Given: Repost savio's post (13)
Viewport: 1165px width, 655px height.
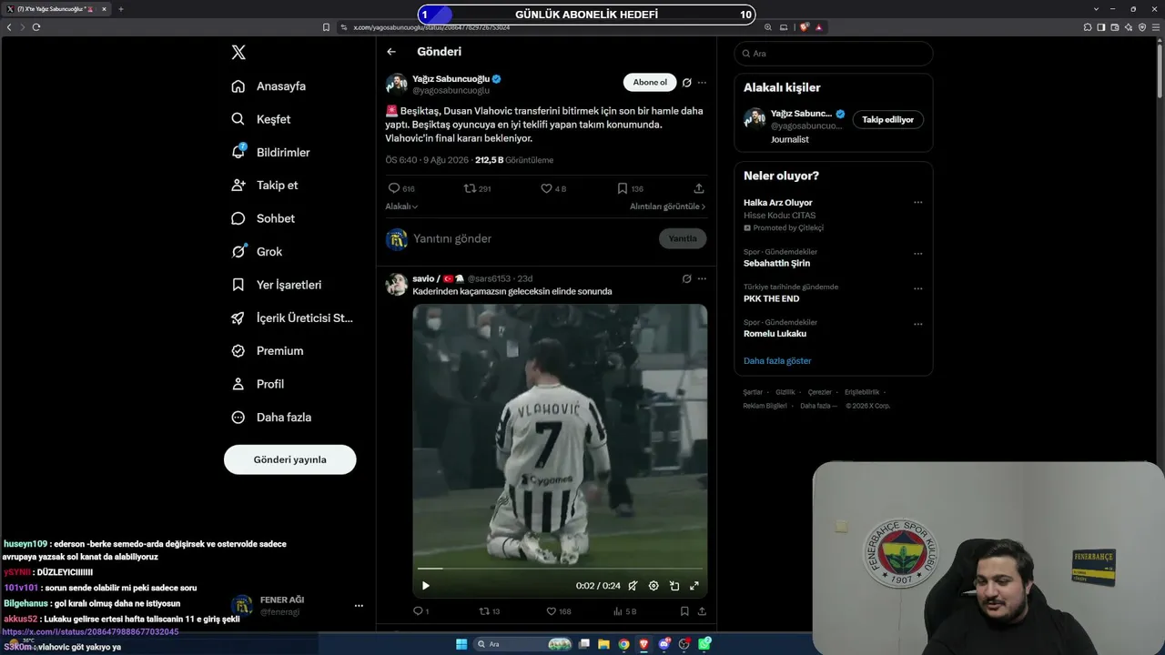Looking at the screenshot, I should (x=490, y=611).
